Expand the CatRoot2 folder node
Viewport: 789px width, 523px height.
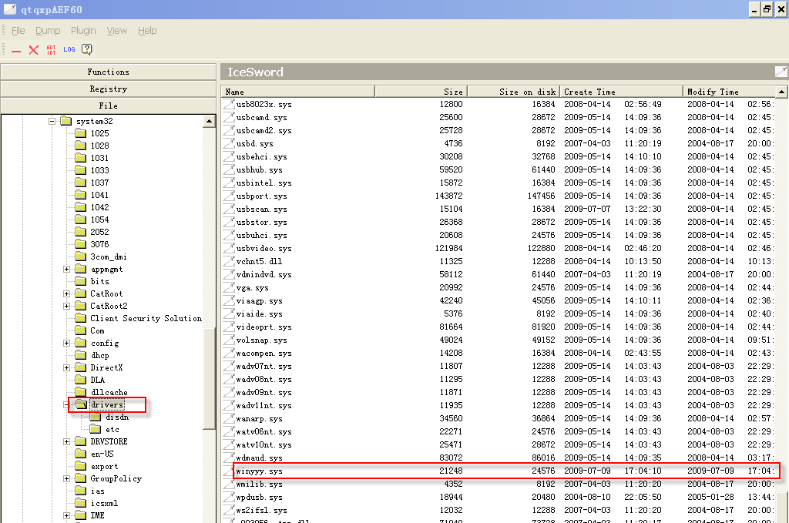tap(67, 306)
